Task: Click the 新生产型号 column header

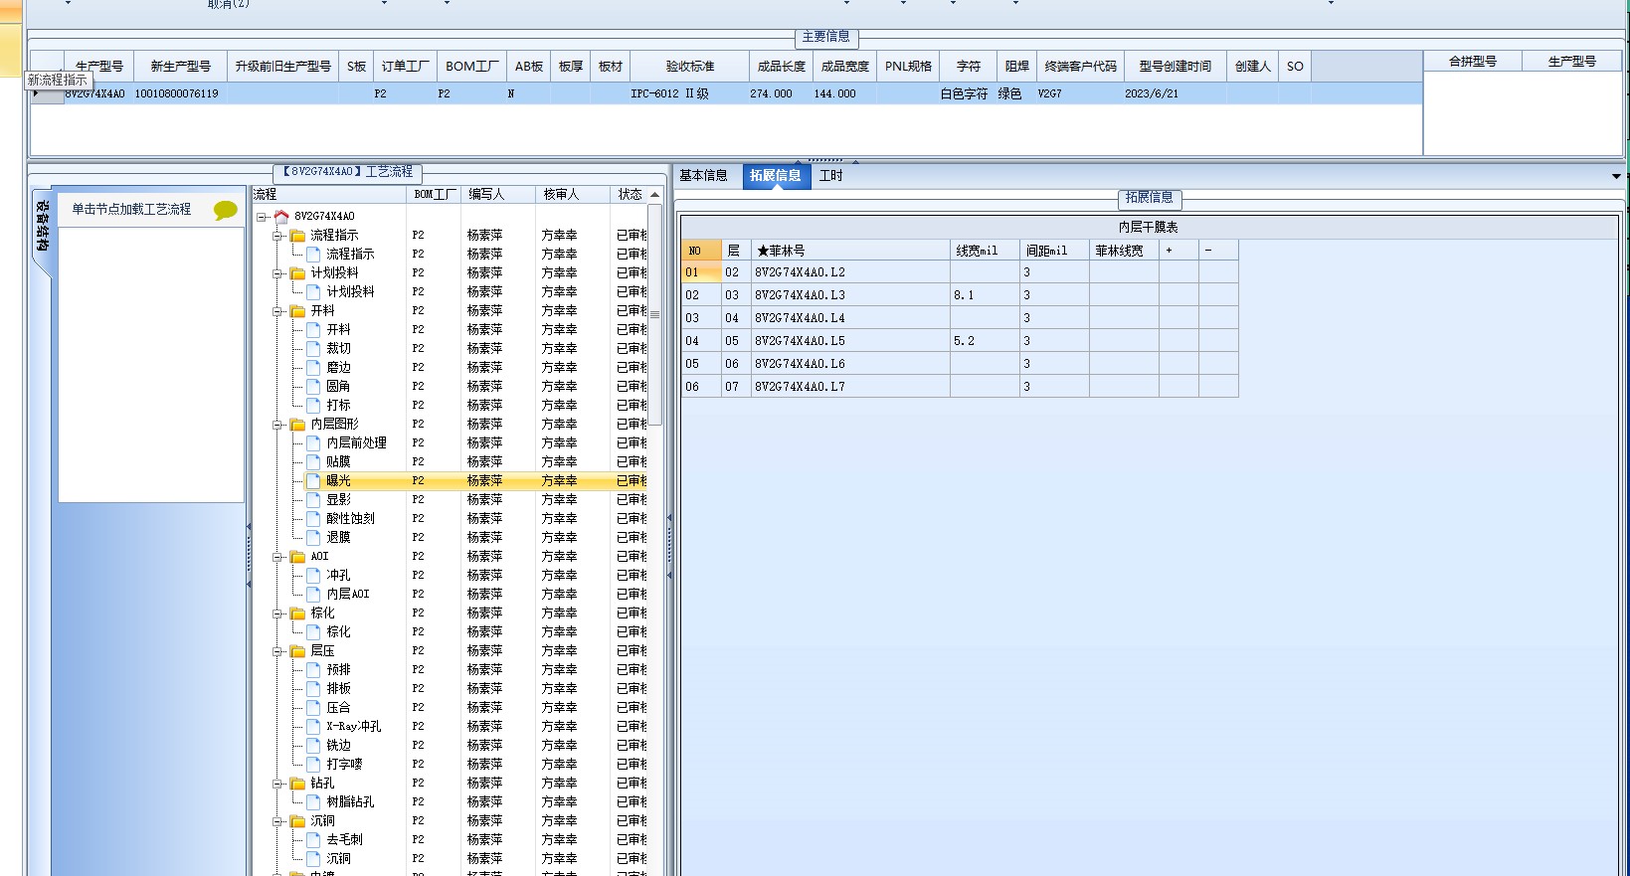Action: pyautogui.click(x=181, y=66)
